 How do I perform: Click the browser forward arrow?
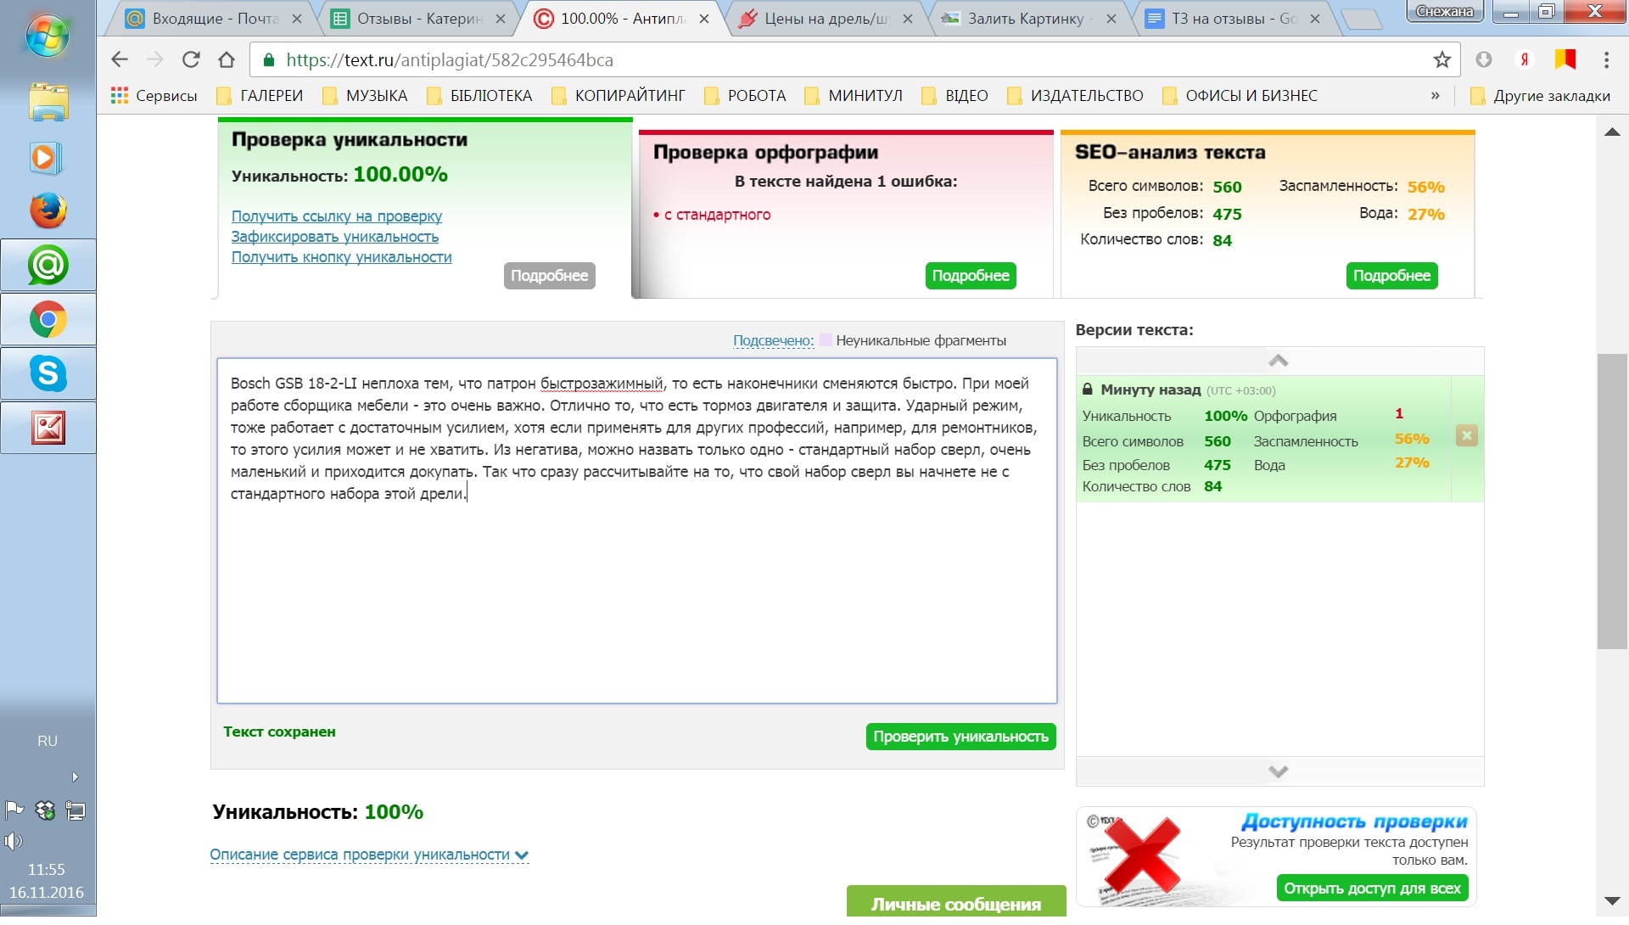click(155, 59)
